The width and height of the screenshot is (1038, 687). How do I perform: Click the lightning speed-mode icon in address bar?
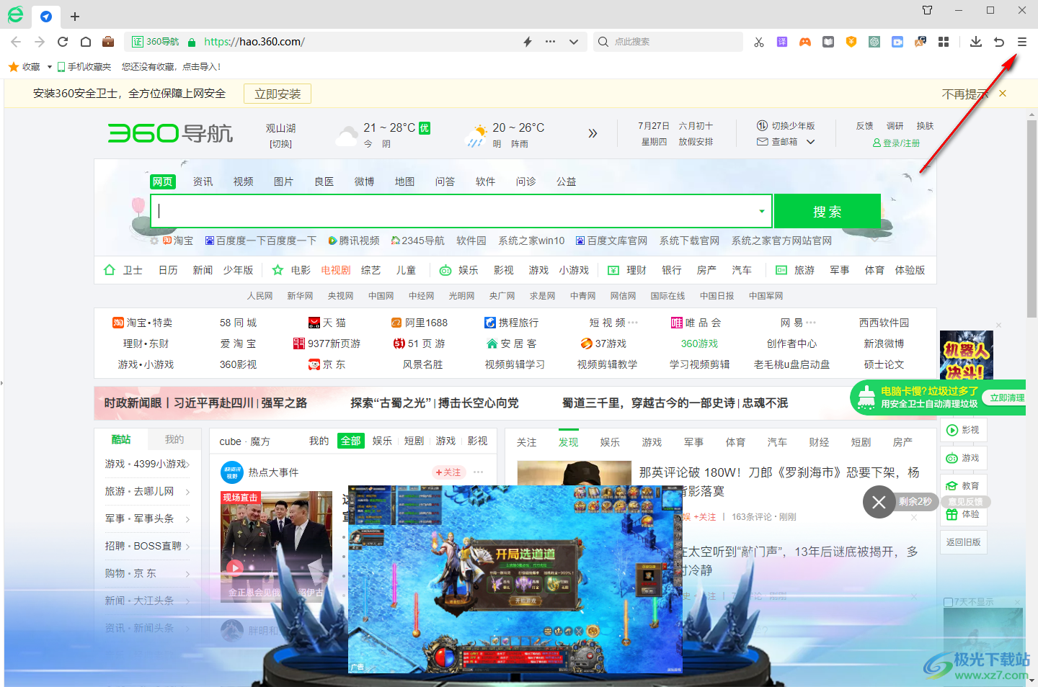(528, 42)
